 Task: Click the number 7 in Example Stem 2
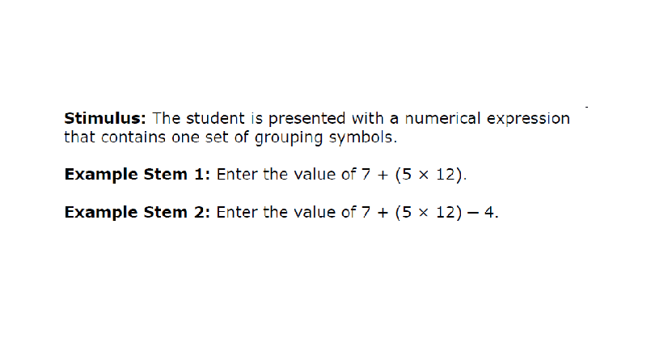(x=366, y=213)
